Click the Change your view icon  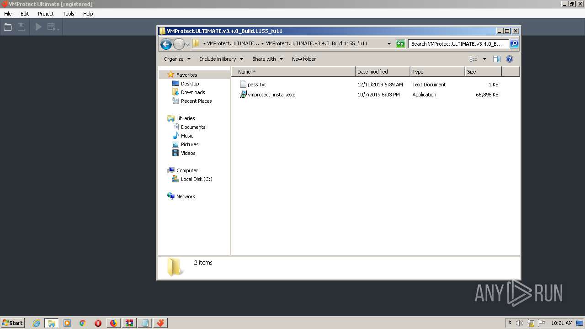[473, 59]
